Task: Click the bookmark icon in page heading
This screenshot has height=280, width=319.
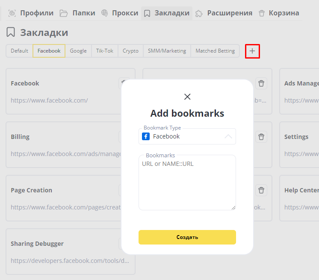Action: coord(11,32)
